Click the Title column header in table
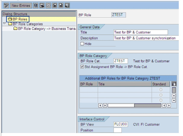Image resolution: width=183 pixels, height=136 pixels. click(x=125, y=84)
